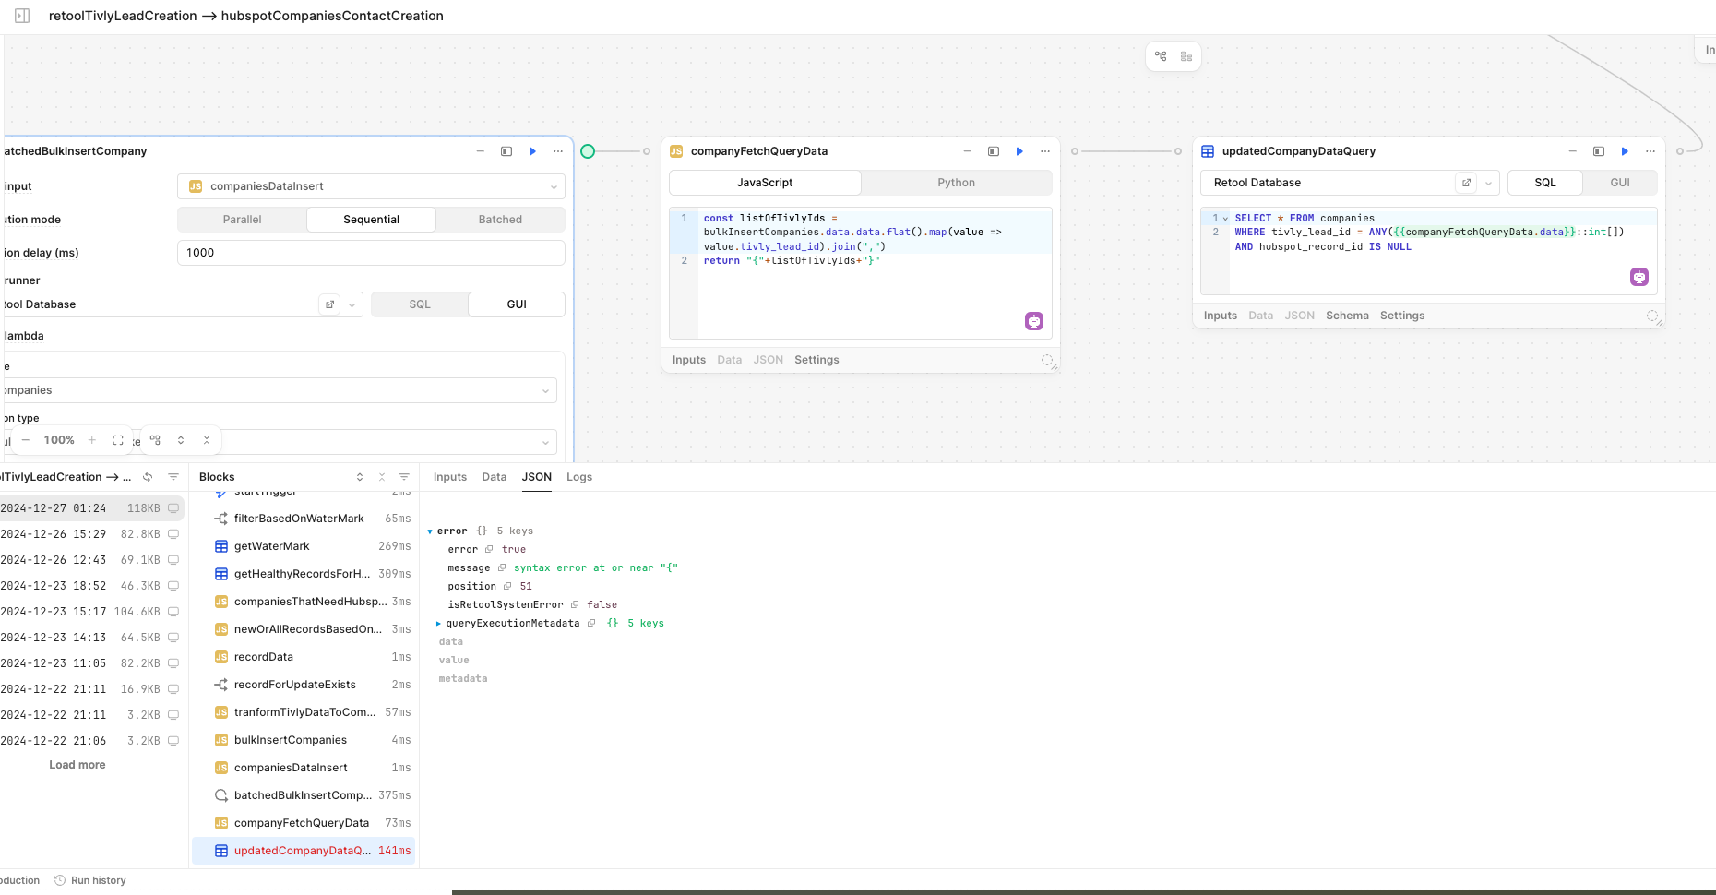The height and width of the screenshot is (895, 1716).
Task: Open the companiesDataInsert input dropdown
Action: 371,186
